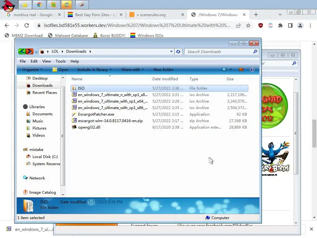Click the Explorer forward arrow
The image size is (317, 238).
pyautogui.click(x=29, y=51)
